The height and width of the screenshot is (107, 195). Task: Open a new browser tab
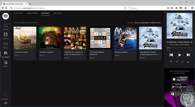30,4
